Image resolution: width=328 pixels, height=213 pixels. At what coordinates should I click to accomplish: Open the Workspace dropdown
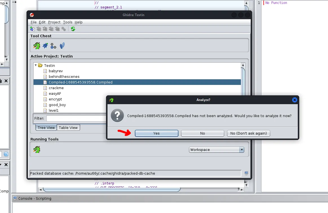click(x=216, y=150)
